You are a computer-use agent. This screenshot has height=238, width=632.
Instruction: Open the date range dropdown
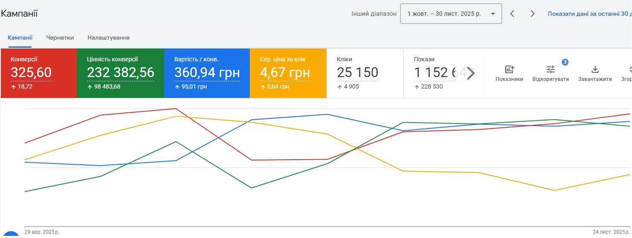(451, 14)
